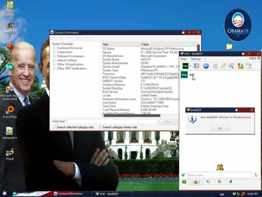
Task: Click the orange magnifier Everything tray icon
Action: coord(243,194)
